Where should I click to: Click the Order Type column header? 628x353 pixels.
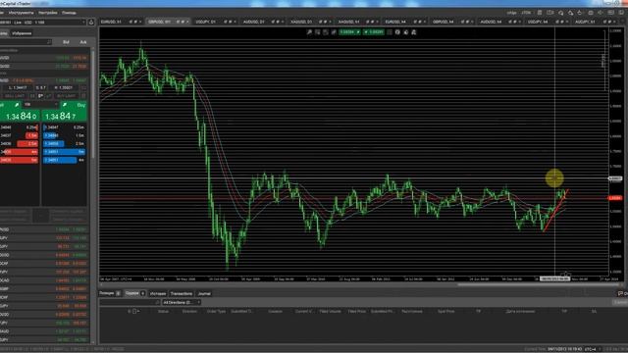[216, 312]
